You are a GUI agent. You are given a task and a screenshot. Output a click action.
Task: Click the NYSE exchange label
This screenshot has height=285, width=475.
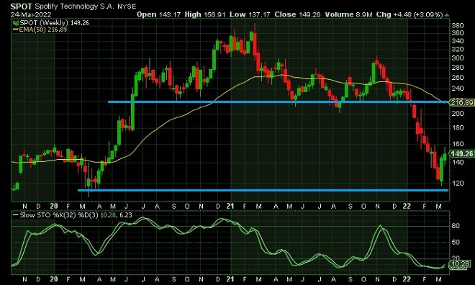coord(127,6)
